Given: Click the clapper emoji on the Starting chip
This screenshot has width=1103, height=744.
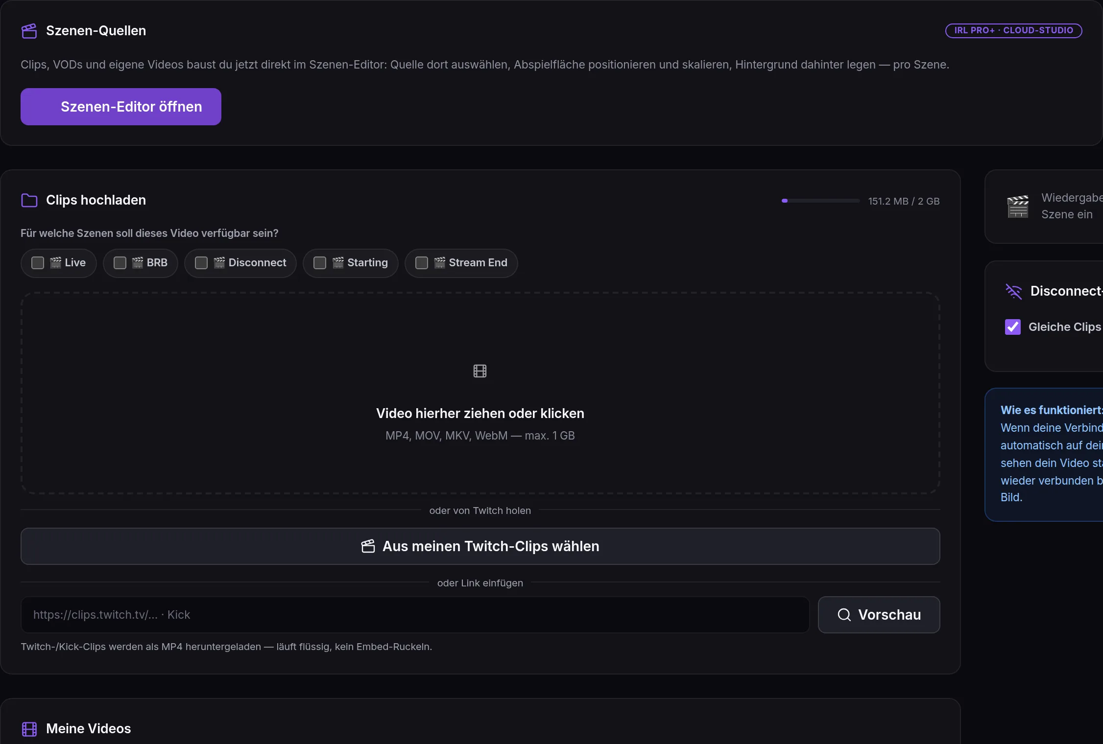Looking at the screenshot, I should pos(338,263).
